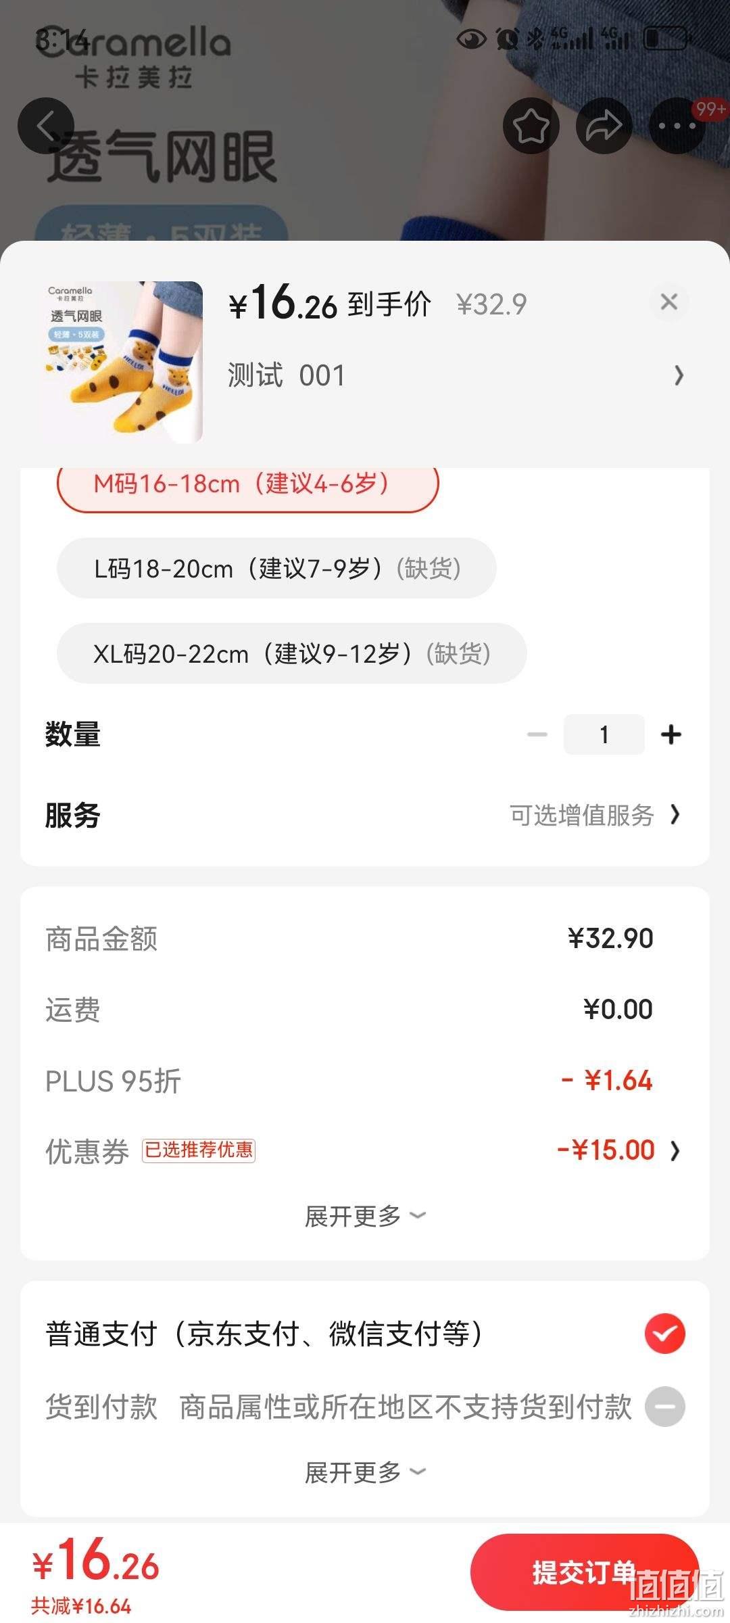
Task: Open the three-dots more menu
Action: (677, 126)
